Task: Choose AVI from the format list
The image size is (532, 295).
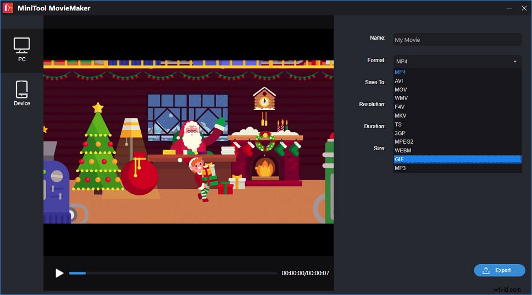Action: (x=457, y=81)
